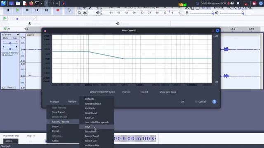
Task: Open the terminal from top panel
Action: [37, 3]
